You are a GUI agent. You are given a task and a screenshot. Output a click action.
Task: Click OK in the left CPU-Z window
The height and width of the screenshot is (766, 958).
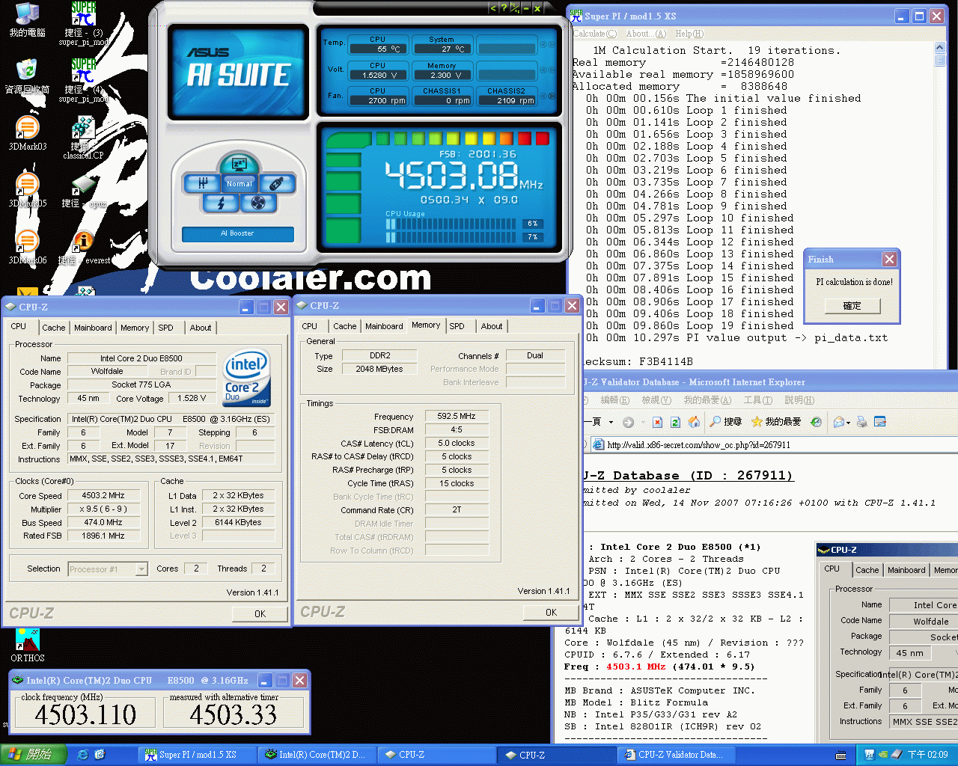coord(260,613)
